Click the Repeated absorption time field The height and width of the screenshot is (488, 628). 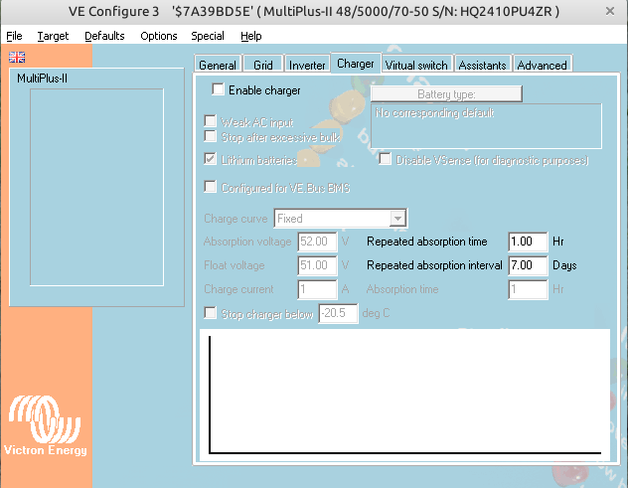[528, 242]
